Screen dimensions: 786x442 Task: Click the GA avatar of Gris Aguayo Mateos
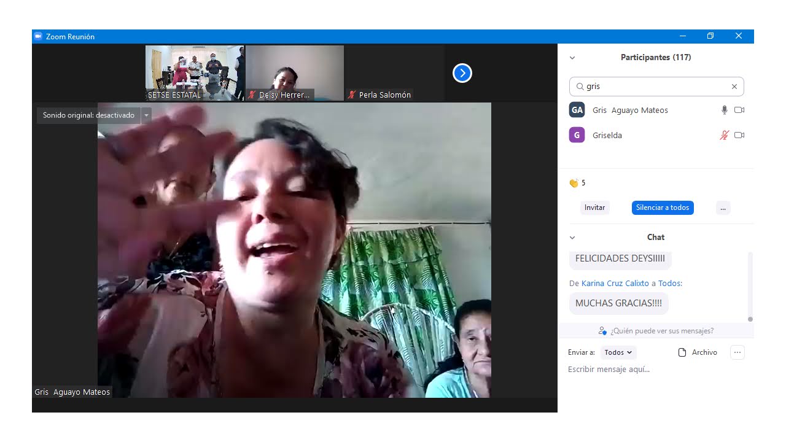click(x=577, y=110)
